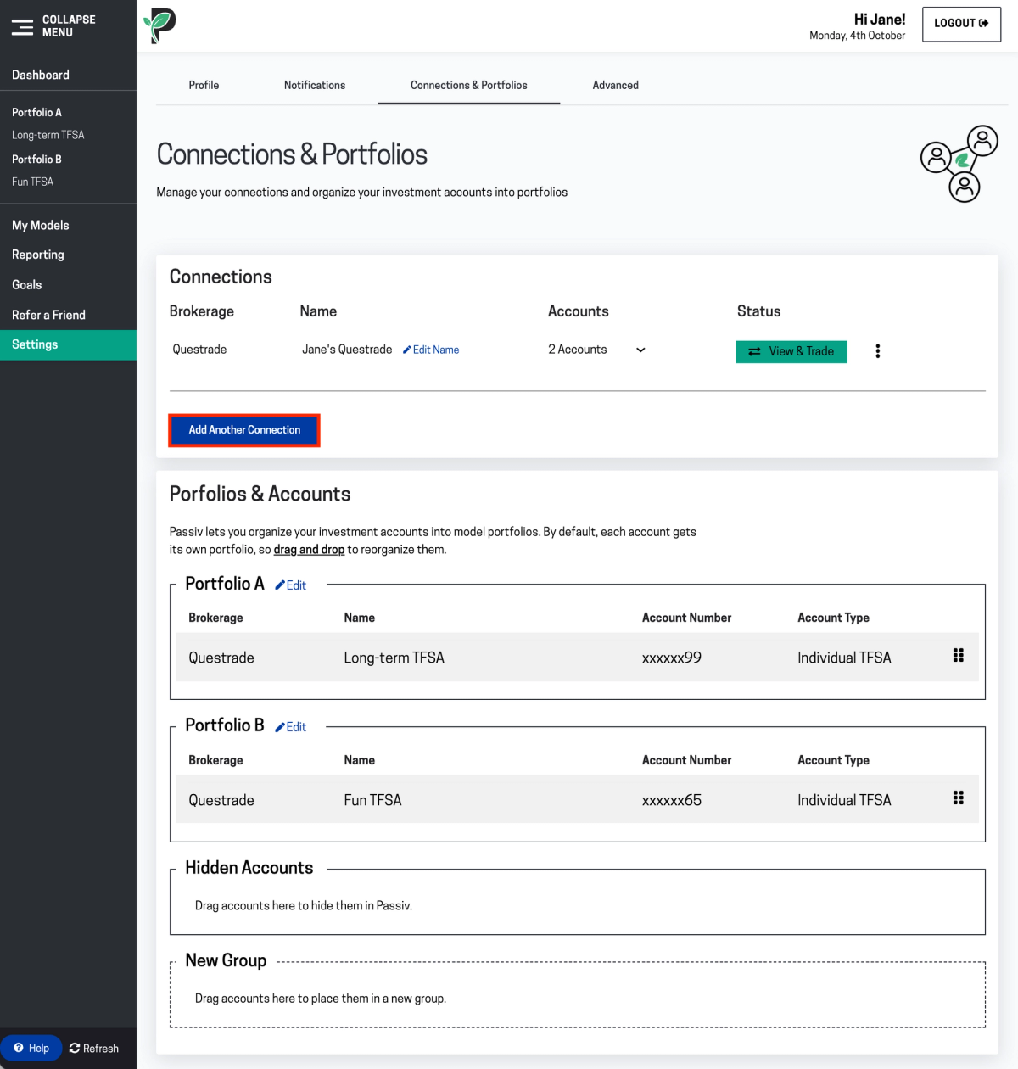This screenshot has width=1018, height=1069.
Task: Edit the Jane's Questrade connection name
Action: (431, 350)
